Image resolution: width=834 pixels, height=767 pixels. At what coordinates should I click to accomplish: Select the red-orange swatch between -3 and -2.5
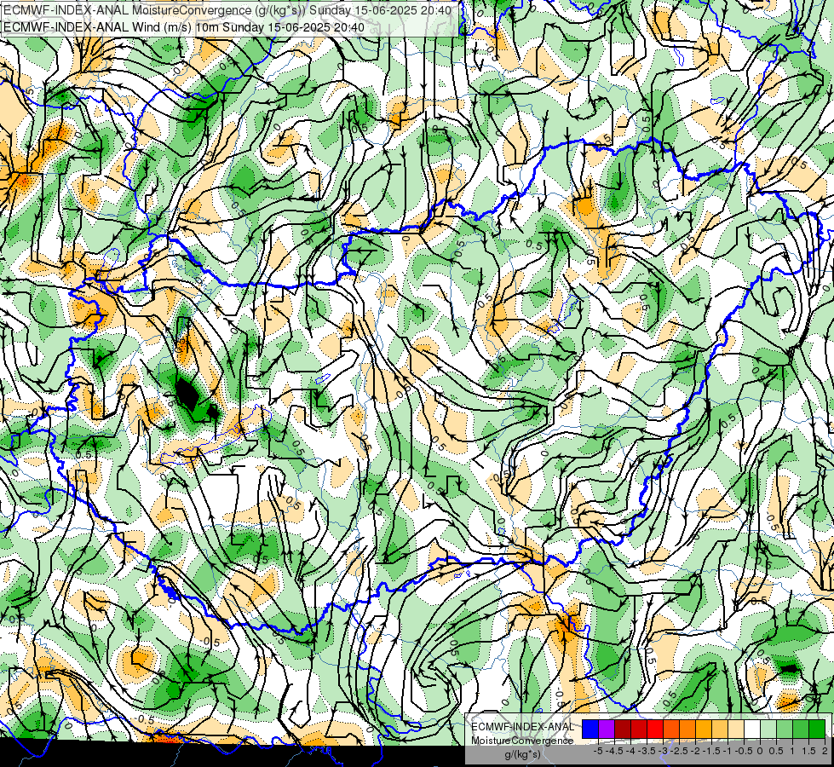pos(671,730)
